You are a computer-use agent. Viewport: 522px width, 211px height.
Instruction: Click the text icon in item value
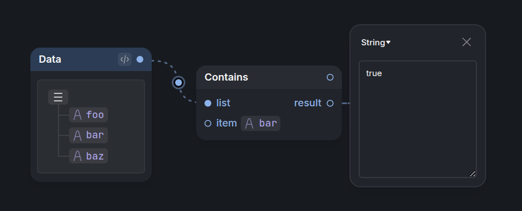[x=249, y=124]
